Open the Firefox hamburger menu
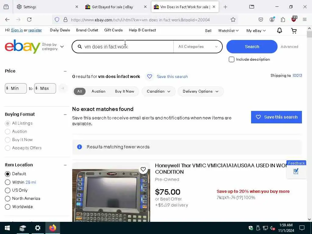The image size is (312, 234). (x=305, y=19)
